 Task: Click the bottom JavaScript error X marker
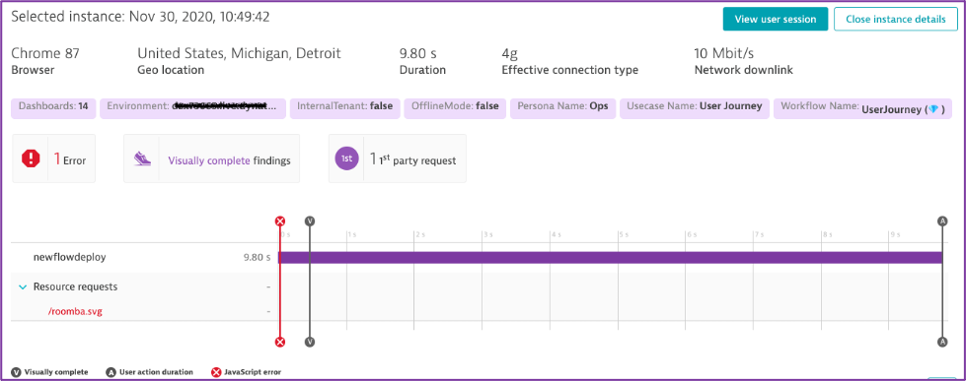click(x=280, y=342)
